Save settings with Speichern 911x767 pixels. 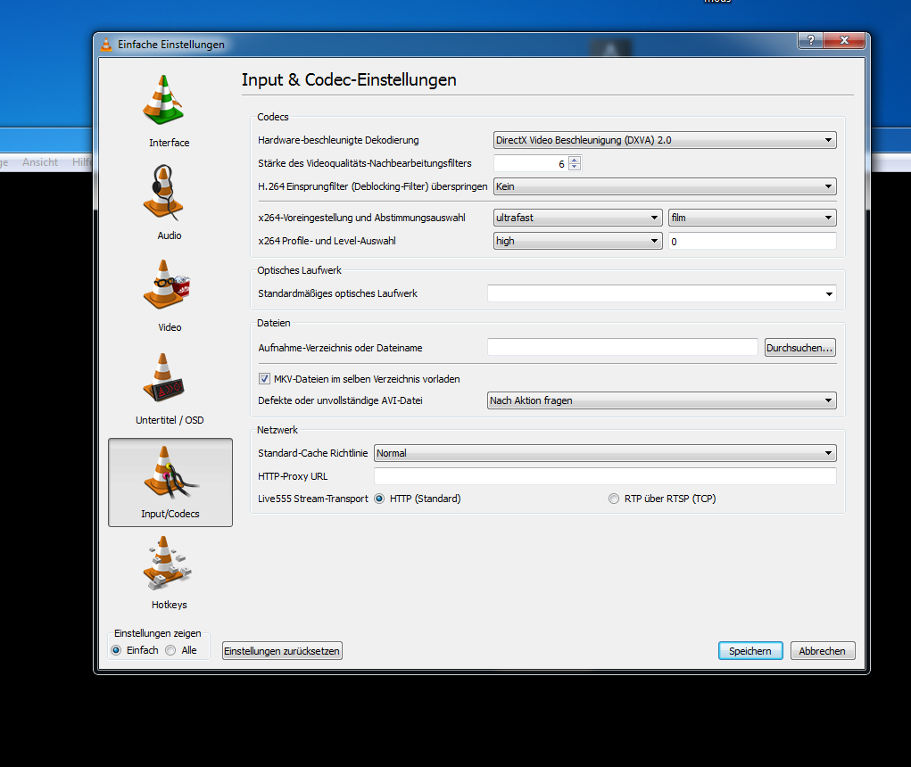click(x=750, y=651)
